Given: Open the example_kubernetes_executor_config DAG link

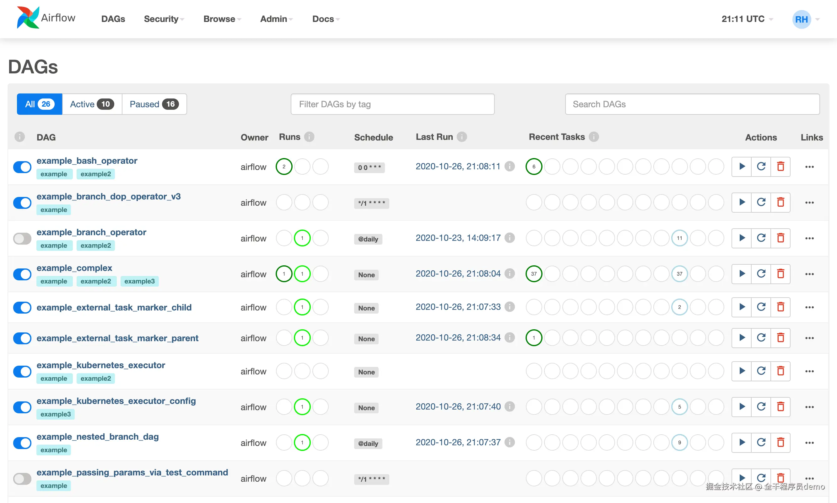Looking at the screenshot, I should point(116,401).
